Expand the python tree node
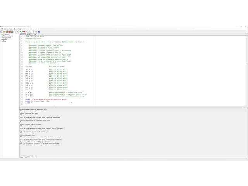 pyautogui.click(x=1, y=34)
